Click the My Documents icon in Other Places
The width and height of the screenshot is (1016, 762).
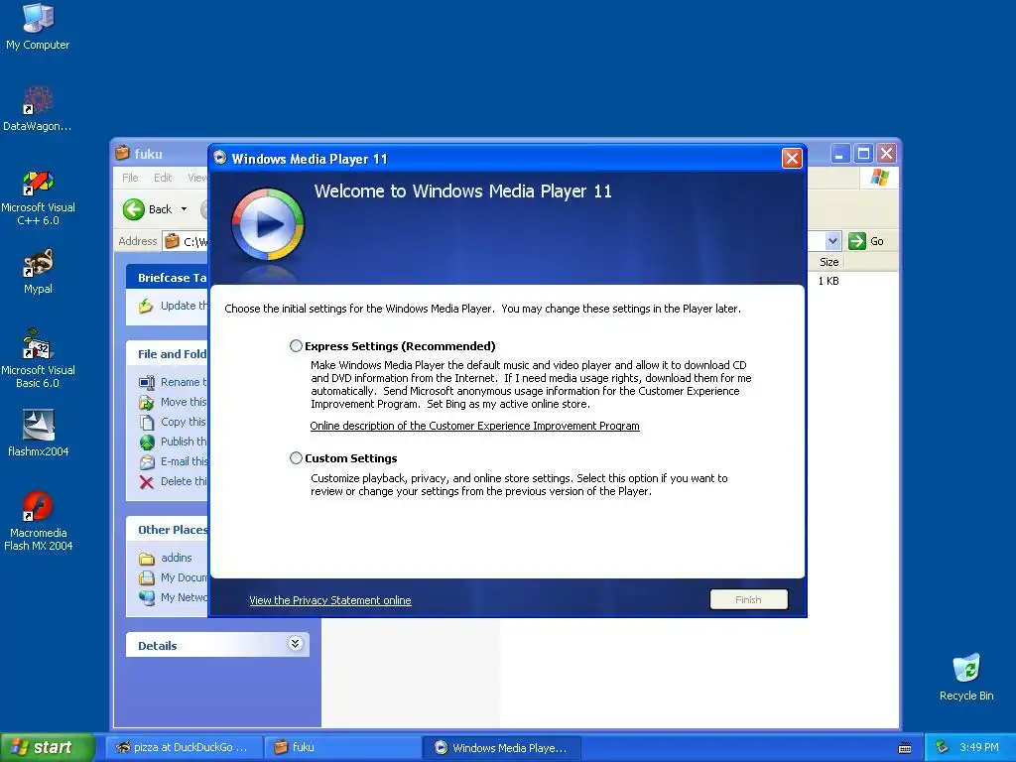point(147,578)
